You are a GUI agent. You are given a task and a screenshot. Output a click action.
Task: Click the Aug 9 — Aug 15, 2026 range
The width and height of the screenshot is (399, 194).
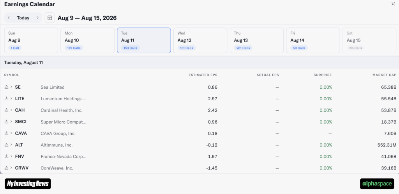tap(87, 18)
